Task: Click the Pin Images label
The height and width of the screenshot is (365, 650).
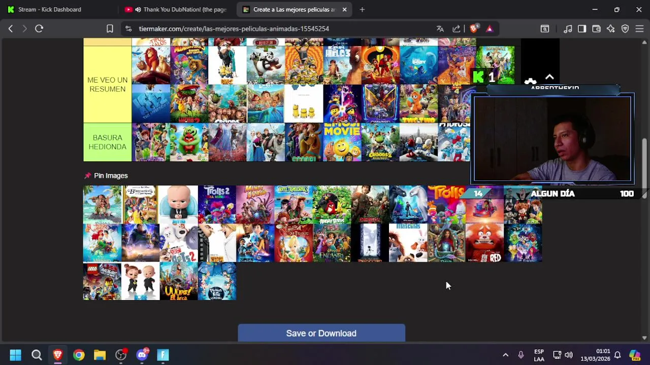Action: coord(111,175)
